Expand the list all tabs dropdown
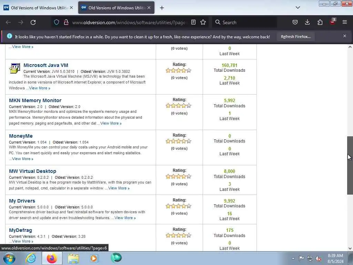This screenshot has width=353, height=265. (x=297, y=8)
